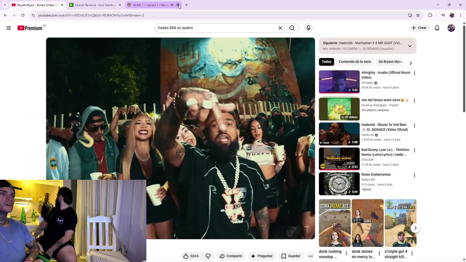This screenshot has height=262, width=466.
Task: Open options for Rolex Endiamantao video
Action: point(414,175)
